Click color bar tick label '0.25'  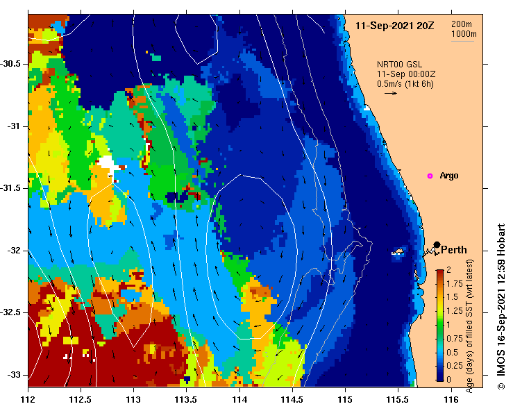point(455,365)
